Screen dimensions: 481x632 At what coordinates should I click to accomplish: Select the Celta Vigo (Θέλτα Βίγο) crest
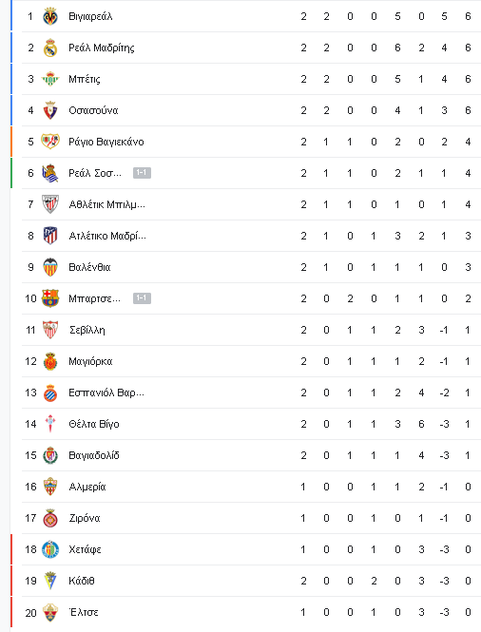[x=50, y=424]
